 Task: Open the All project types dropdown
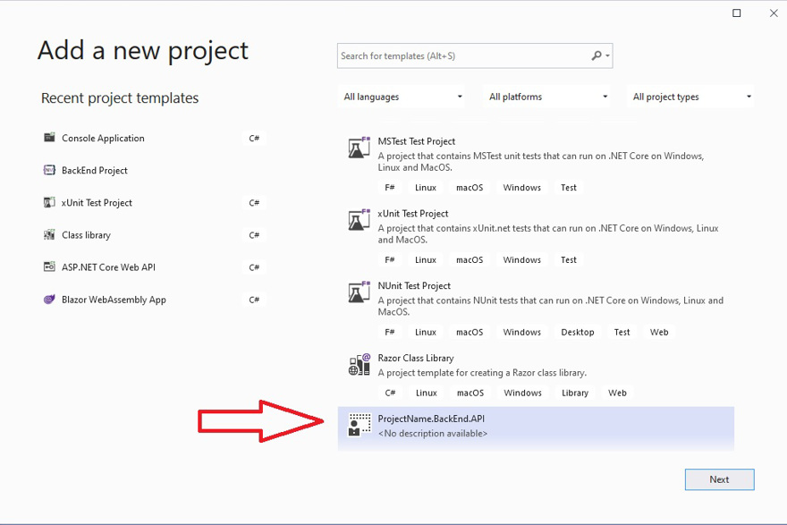click(x=690, y=97)
